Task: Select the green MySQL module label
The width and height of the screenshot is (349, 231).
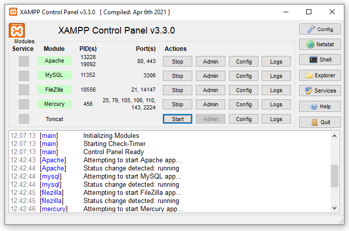Action: (54, 75)
